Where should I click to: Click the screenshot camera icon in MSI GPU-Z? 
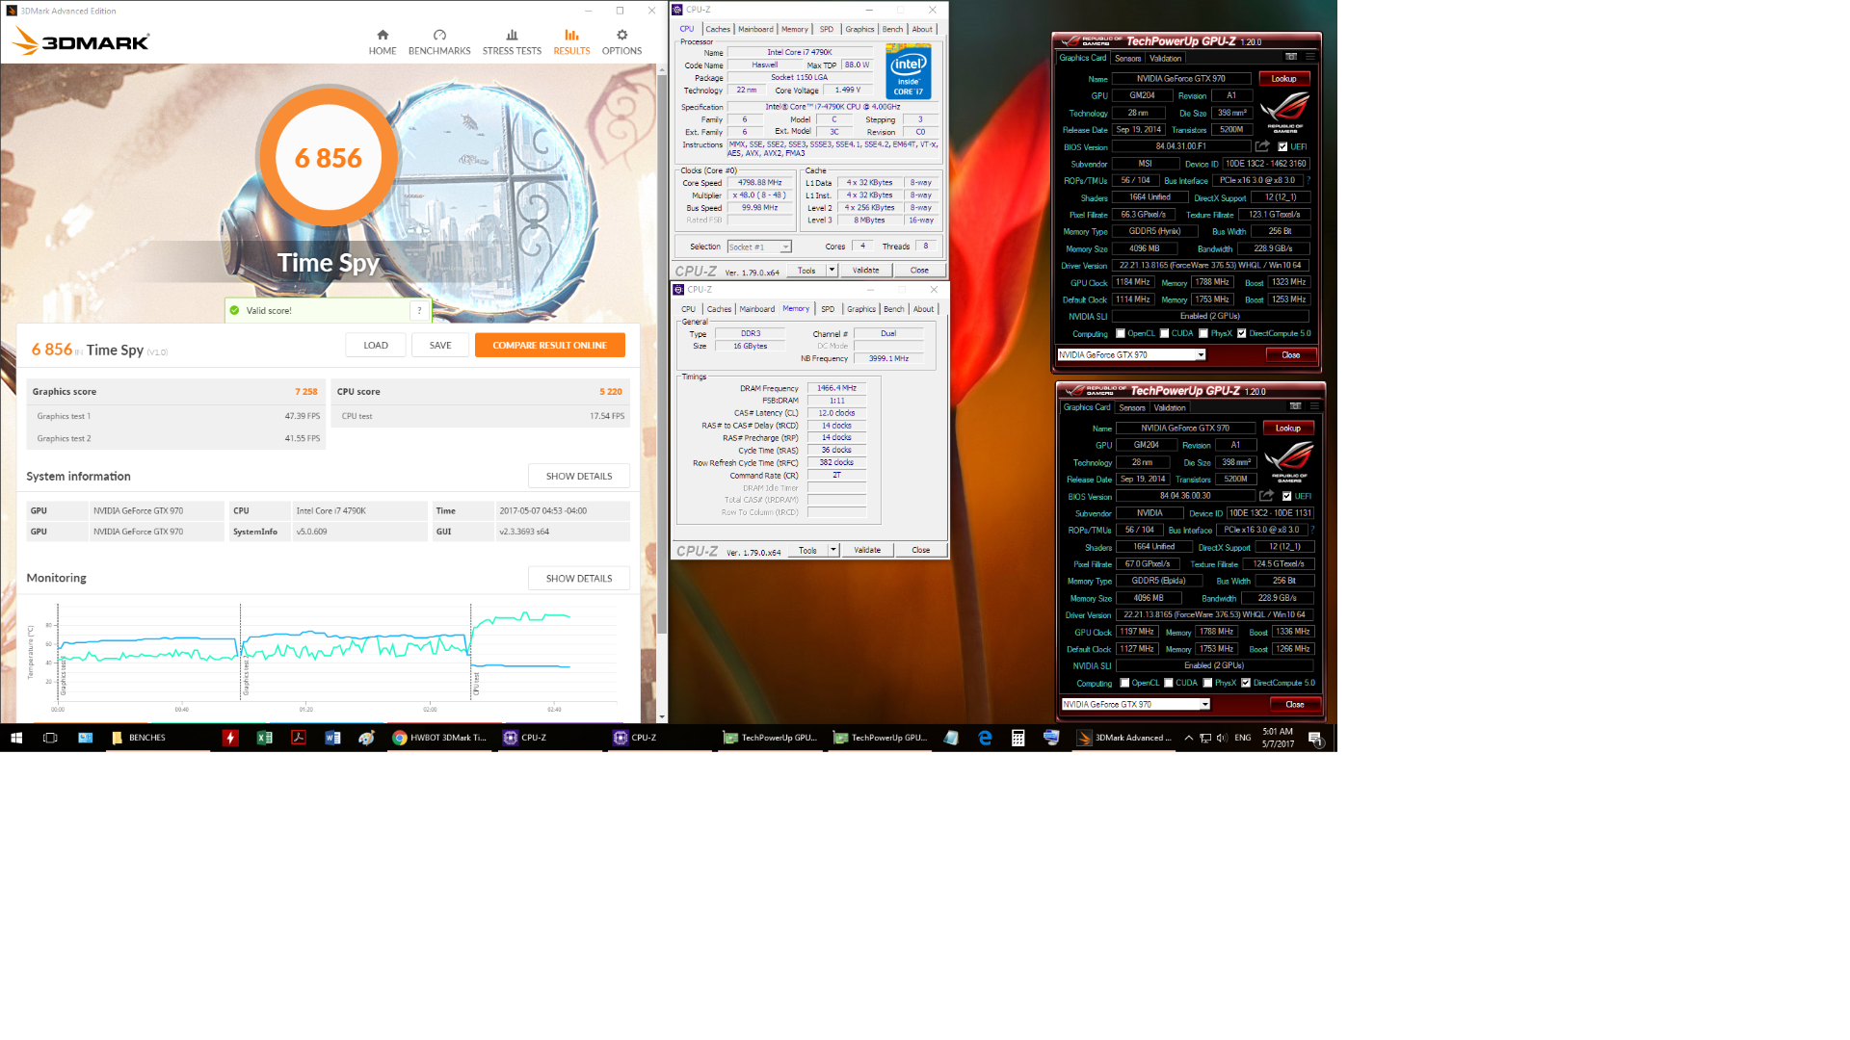click(1291, 57)
